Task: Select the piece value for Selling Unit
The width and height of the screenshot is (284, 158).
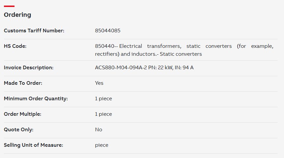Action: pos(101,145)
